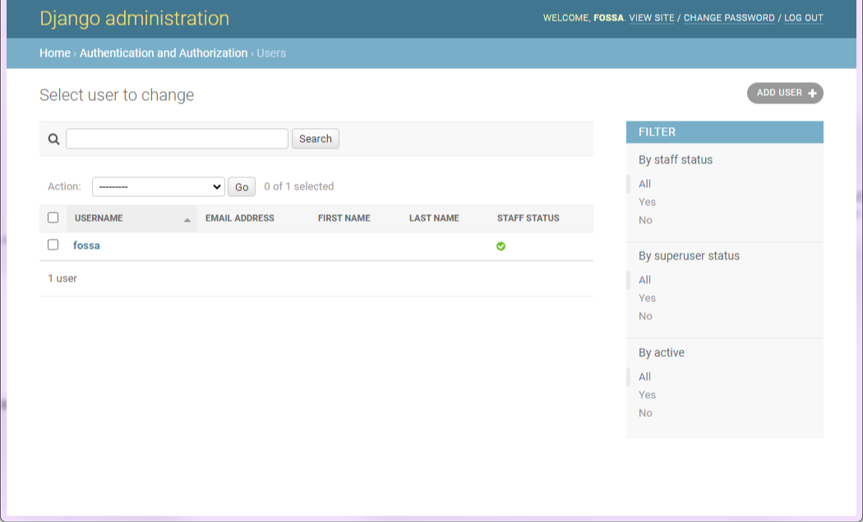Click the FOSSA username in welcome text
Screen dimensions: 863x522
[x=608, y=17]
